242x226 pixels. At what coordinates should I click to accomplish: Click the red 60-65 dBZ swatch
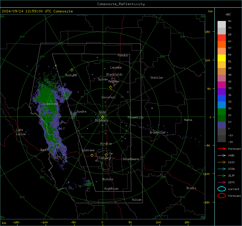222,38
